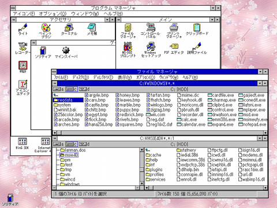Screen dimensions: 277x208
Task: Open the plugins folder in MSIE40 list
Action: coord(154,170)
